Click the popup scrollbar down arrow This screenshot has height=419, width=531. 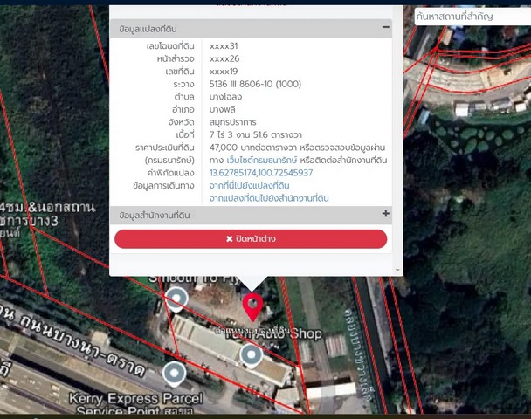click(398, 271)
